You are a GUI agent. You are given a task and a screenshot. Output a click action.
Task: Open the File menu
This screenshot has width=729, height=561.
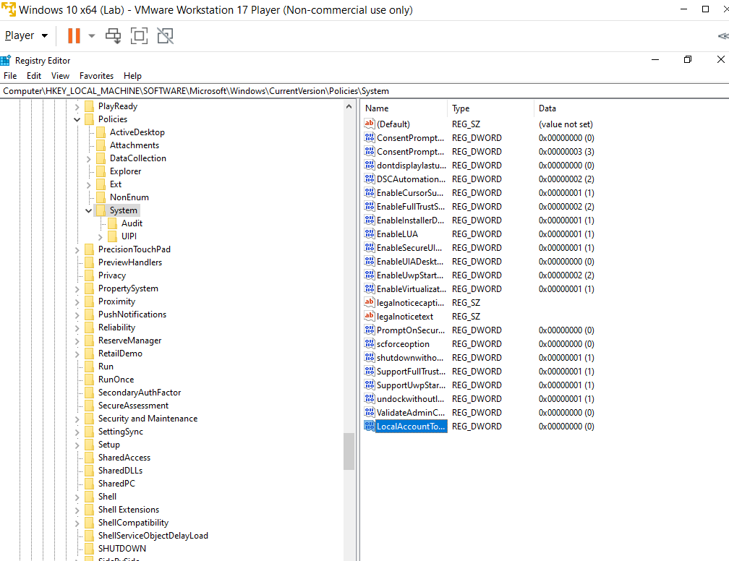pyautogui.click(x=10, y=76)
